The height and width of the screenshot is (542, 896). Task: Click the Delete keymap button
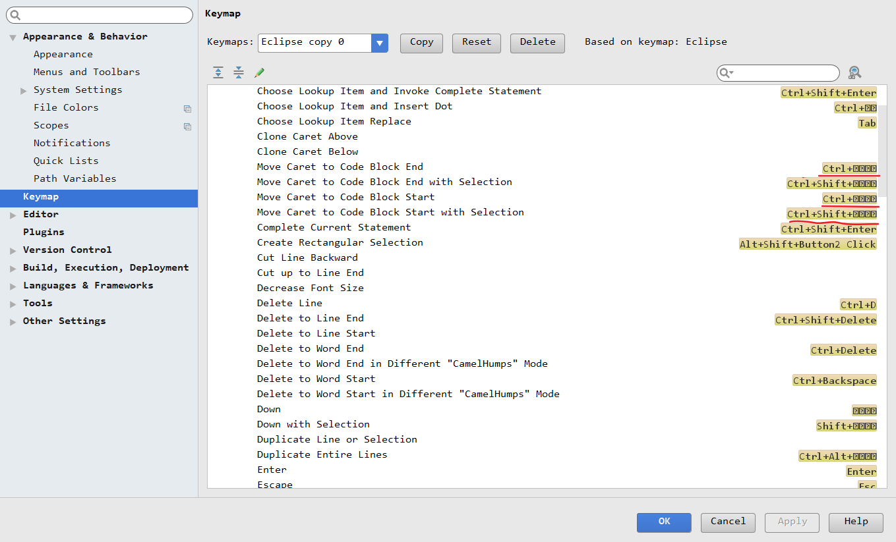pyautogui.click(x=537, y=42)
